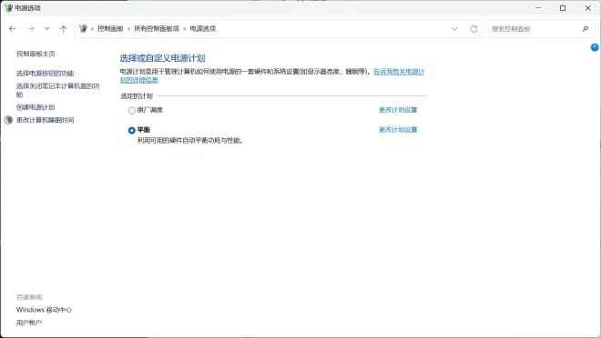Click the 选定的计划 group label

point(137,96)
